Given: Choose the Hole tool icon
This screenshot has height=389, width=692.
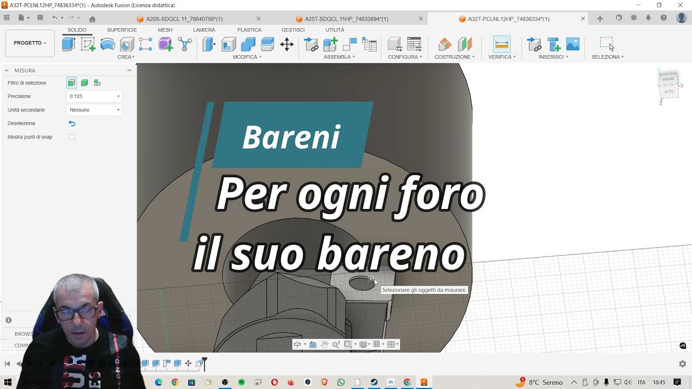Looking at the screenshot, I should [x=127, y=44].
